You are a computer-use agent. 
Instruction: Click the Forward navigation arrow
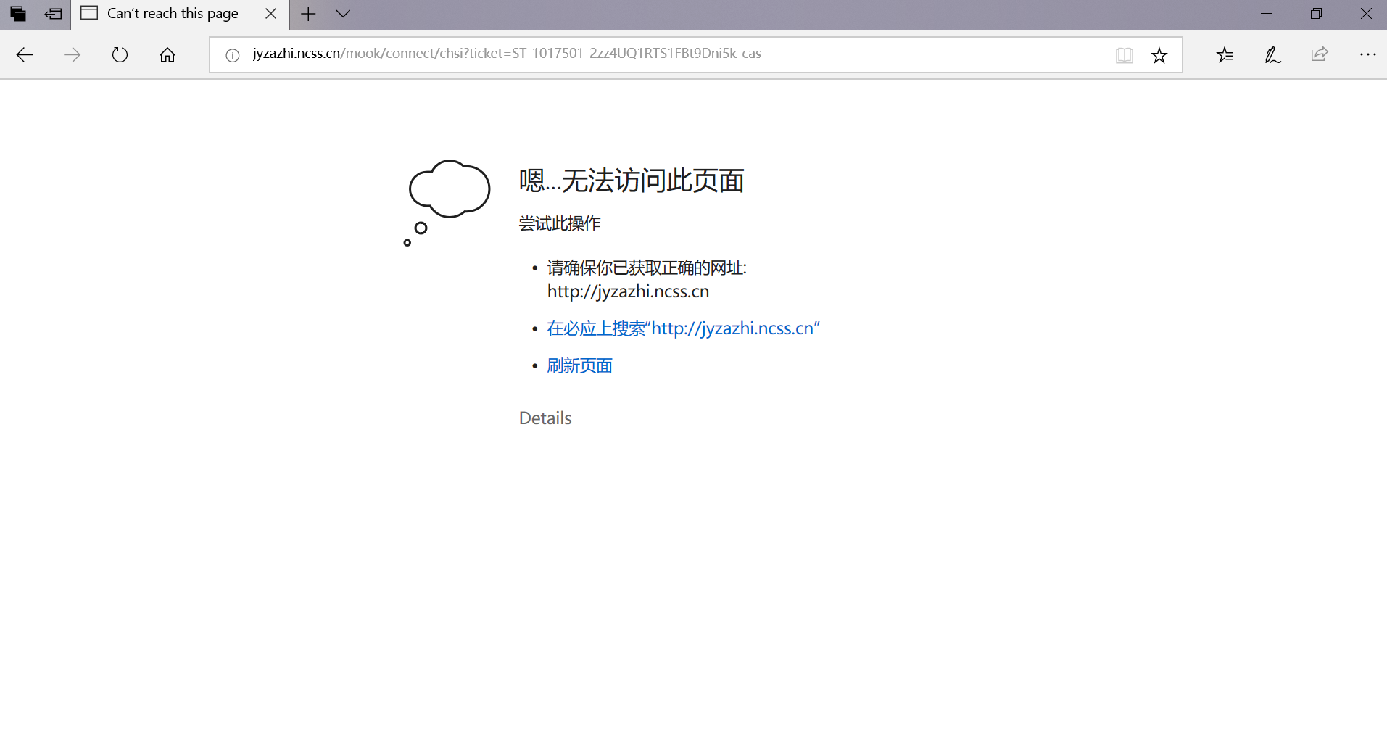point(72,55)
